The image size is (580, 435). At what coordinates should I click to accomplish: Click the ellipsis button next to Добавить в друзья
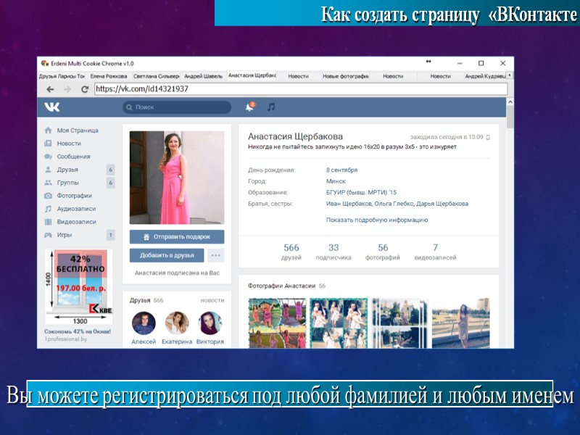click(214, 253)
